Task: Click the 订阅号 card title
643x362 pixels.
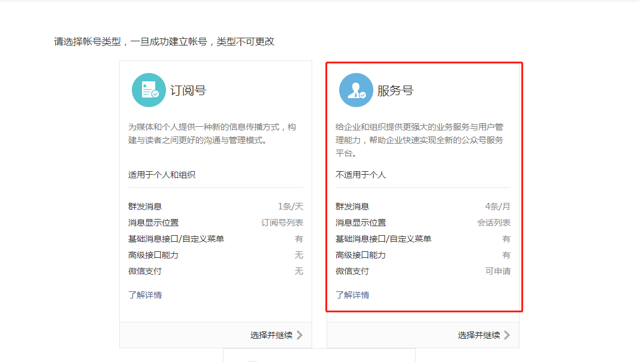Action: [188, 90]
